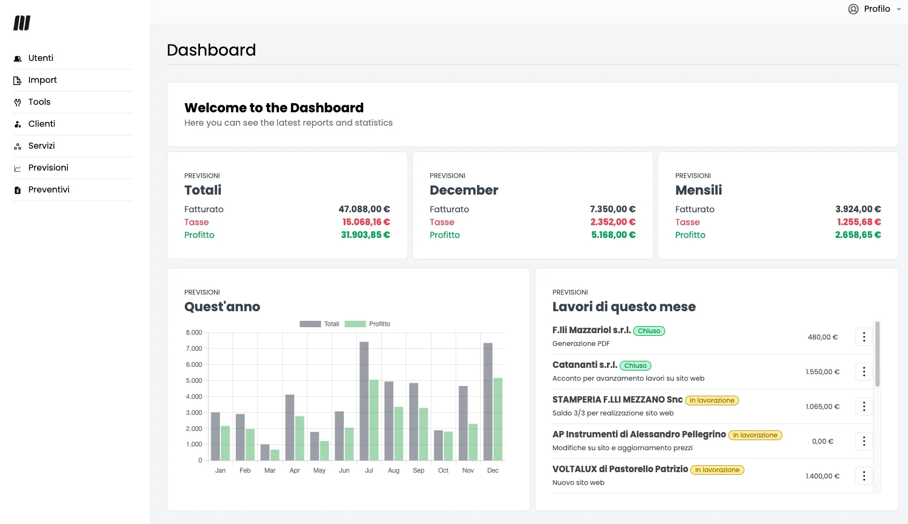This screenshot has width=908, height=524.
Task: Select STAMPERIA F.LLI MEZZANO Snc title
Action: pos(618,400)
